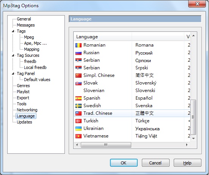Sort by the Language column header

(x=103, y=37)
